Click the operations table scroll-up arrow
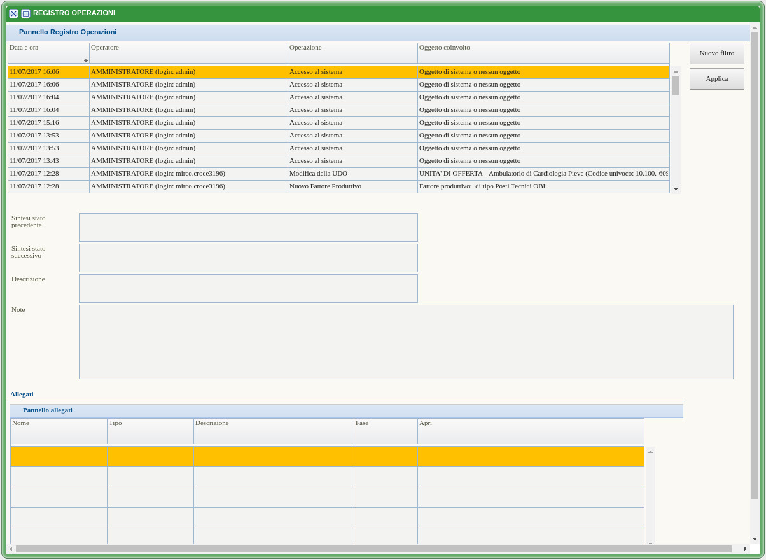Image resolution: width=766 pixels, height=560 pixels. (x=676, y=71)
